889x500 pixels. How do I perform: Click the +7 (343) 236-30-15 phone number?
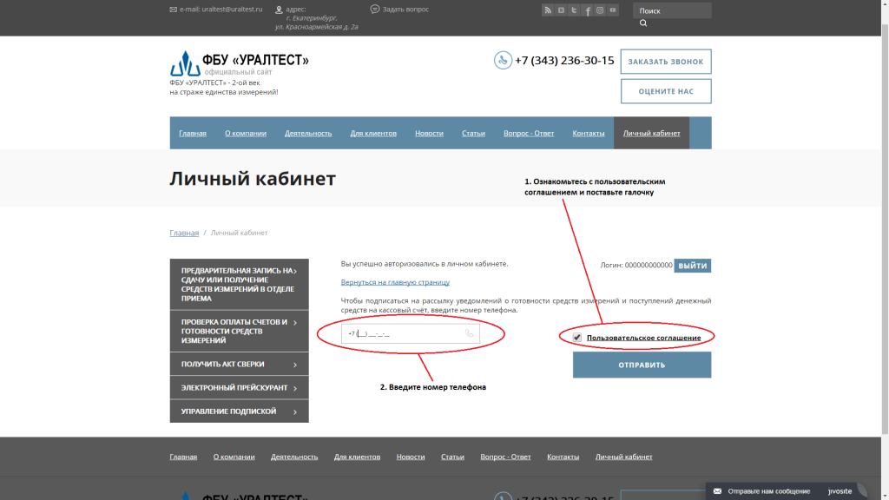click(x=564, y=61)
